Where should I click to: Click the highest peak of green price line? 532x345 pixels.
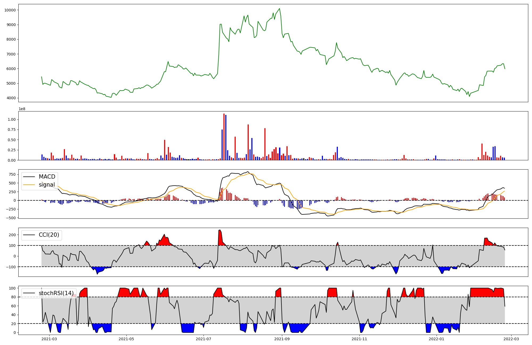point(279,9)
